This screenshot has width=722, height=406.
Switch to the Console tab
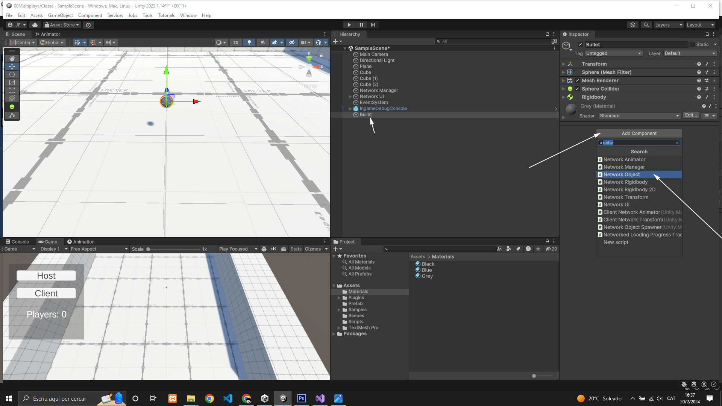pyautogui.click(x=18, y=242)
